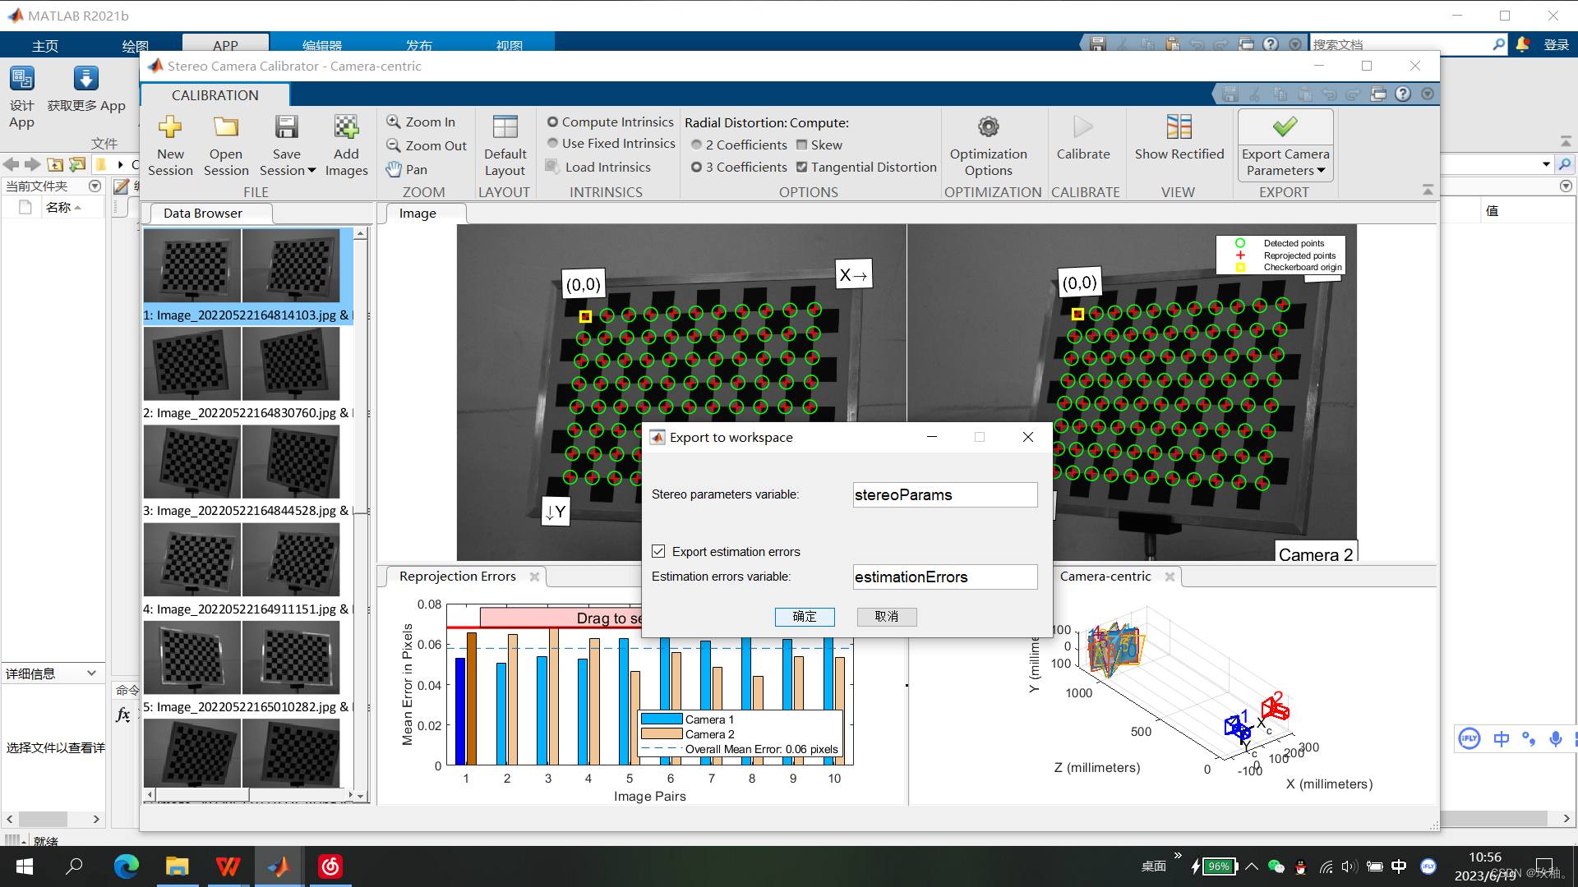Enable the Skew checkbox

click(801, 145)
